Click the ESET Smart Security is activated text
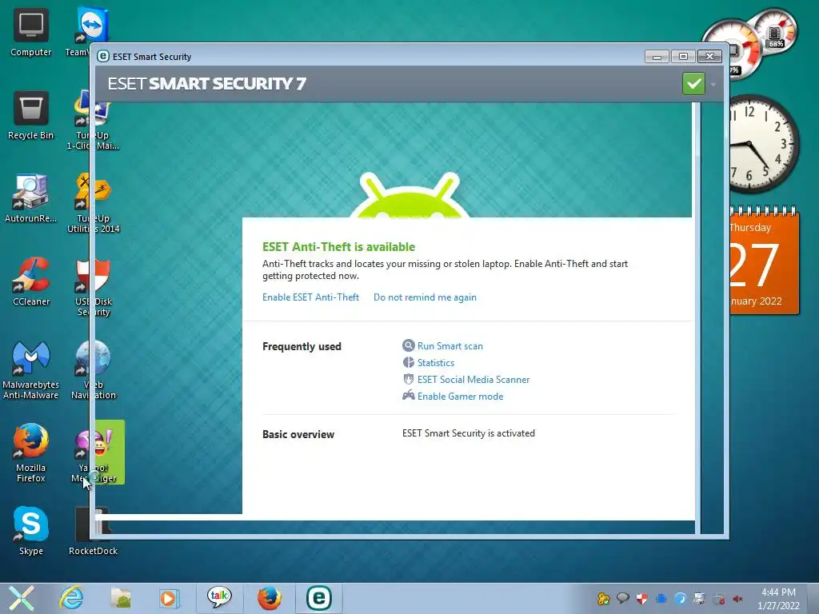Image resolution: width=819 pixels, height=614 pixels. pyautogui.click(x=469, y=433)
